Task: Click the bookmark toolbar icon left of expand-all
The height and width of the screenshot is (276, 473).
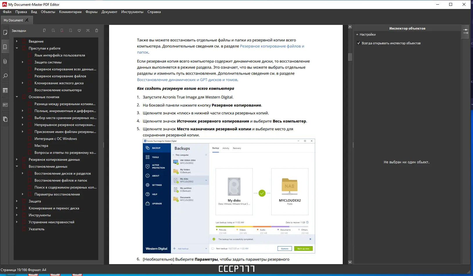Action: [71, 30]
